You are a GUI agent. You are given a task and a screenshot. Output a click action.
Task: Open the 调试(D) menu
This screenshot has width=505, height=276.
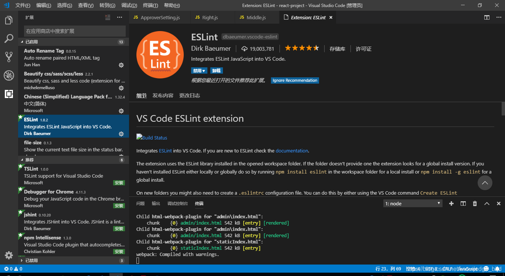129,6
